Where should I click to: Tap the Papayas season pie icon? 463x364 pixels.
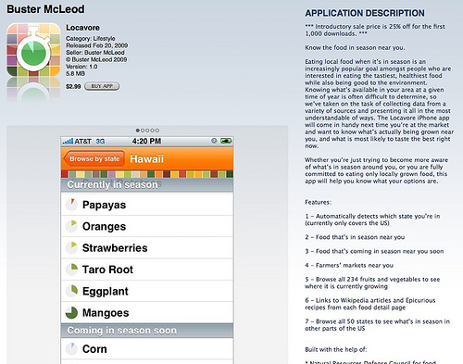coord(71,205)
